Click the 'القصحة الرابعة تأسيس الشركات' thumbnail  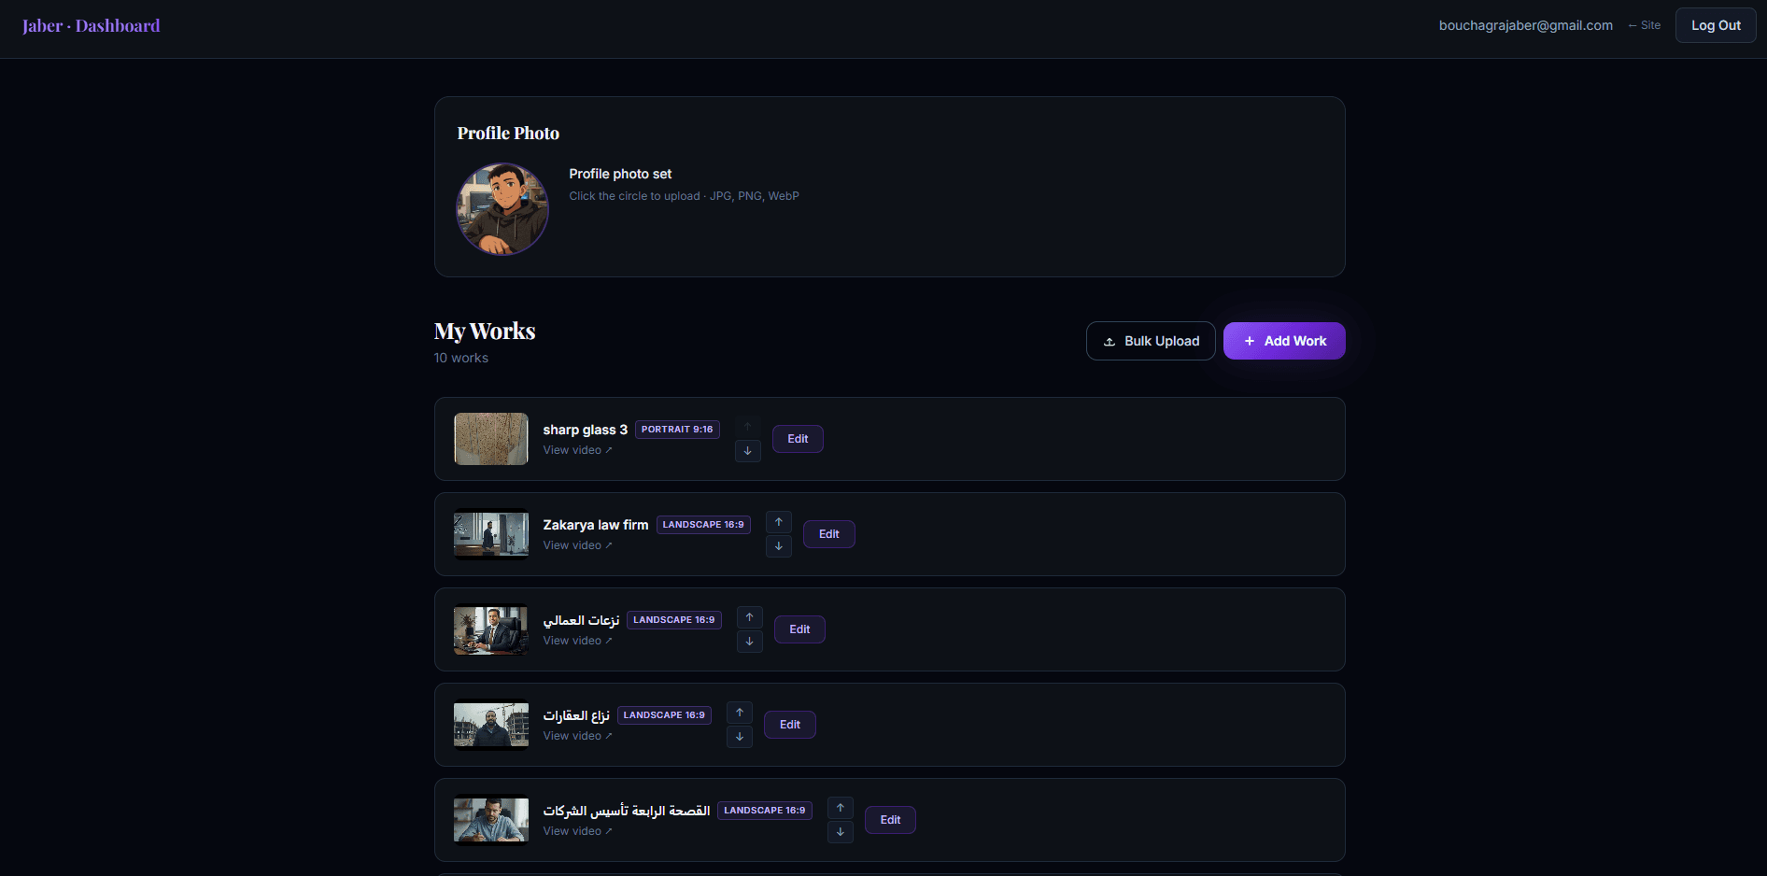click(x=491, y=820)
